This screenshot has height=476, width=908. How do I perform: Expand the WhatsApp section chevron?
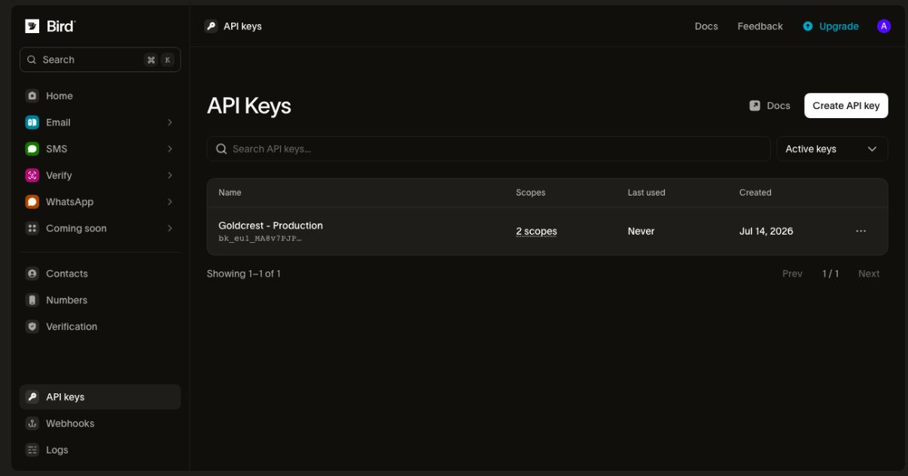click(170, 202)
